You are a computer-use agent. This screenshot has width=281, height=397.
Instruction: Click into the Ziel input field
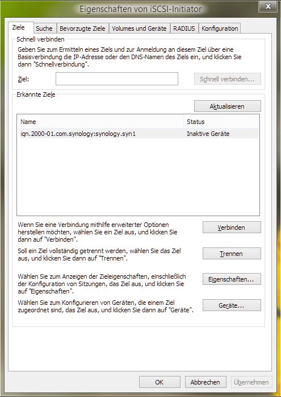[x=117, y=78]
